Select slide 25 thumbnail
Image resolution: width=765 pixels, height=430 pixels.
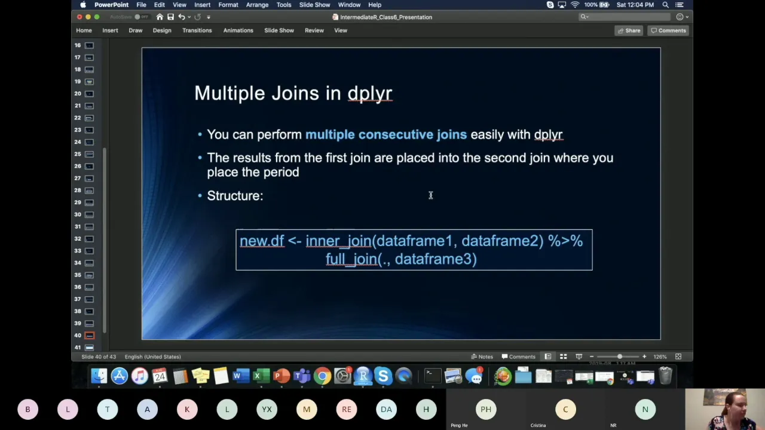(89, 154)
